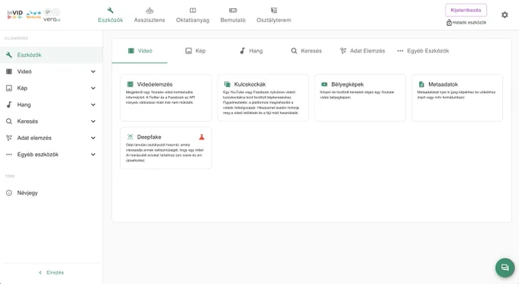The height and width of the screenshot is (284, 519).
Task: Open the Metaadatok tool card
Action: click(457, 97)
